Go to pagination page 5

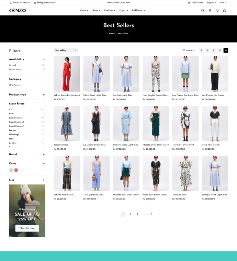coord(151,214)
